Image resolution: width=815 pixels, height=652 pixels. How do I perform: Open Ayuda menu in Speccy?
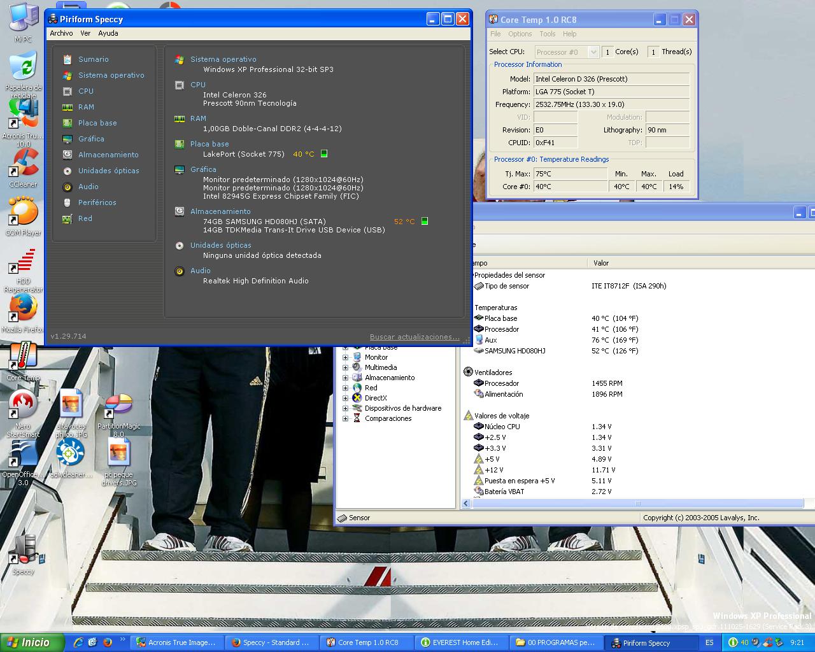(x=108, y=33)
